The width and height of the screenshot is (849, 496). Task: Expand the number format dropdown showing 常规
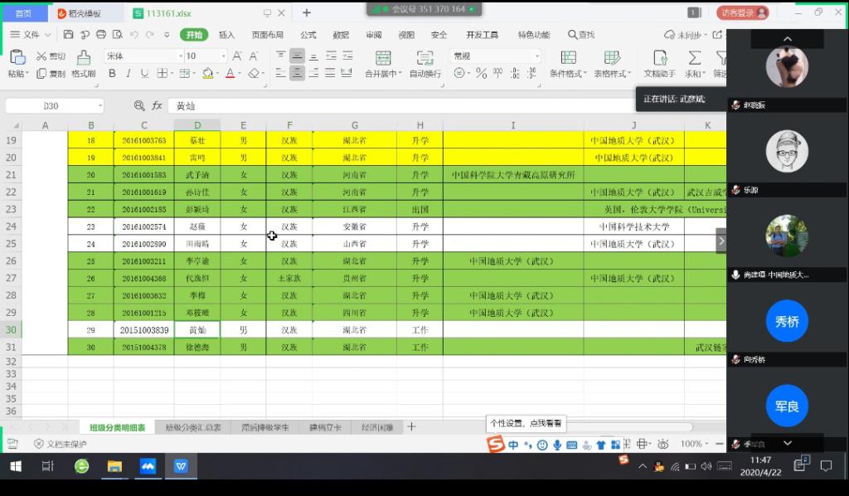tap(495, 56)
